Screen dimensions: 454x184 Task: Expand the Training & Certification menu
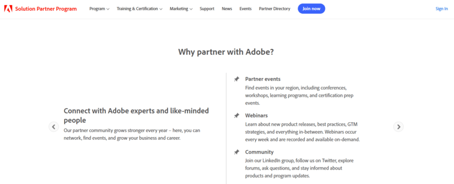(x=140, y=9)
